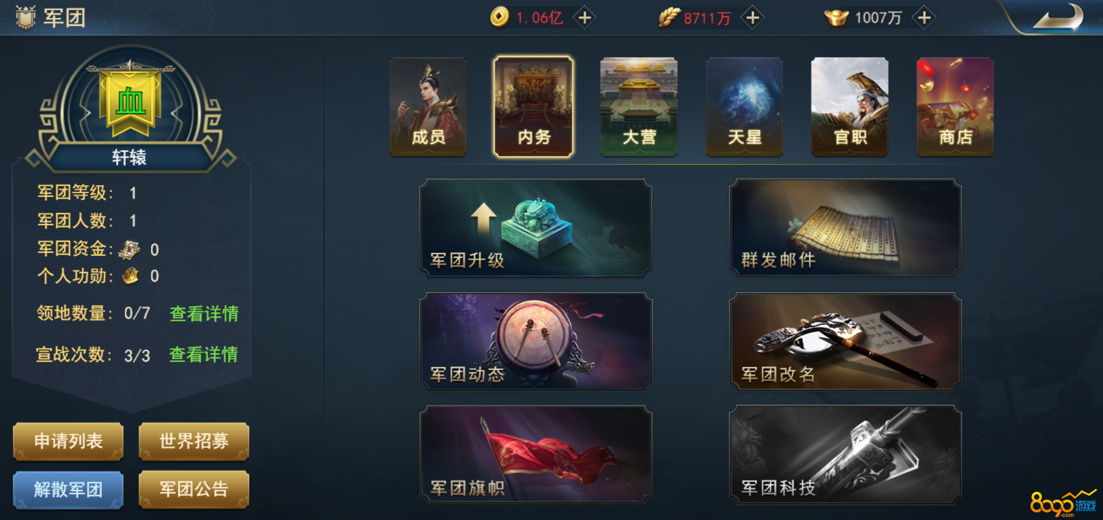Open 军团动态 legion activity panel

536,342
